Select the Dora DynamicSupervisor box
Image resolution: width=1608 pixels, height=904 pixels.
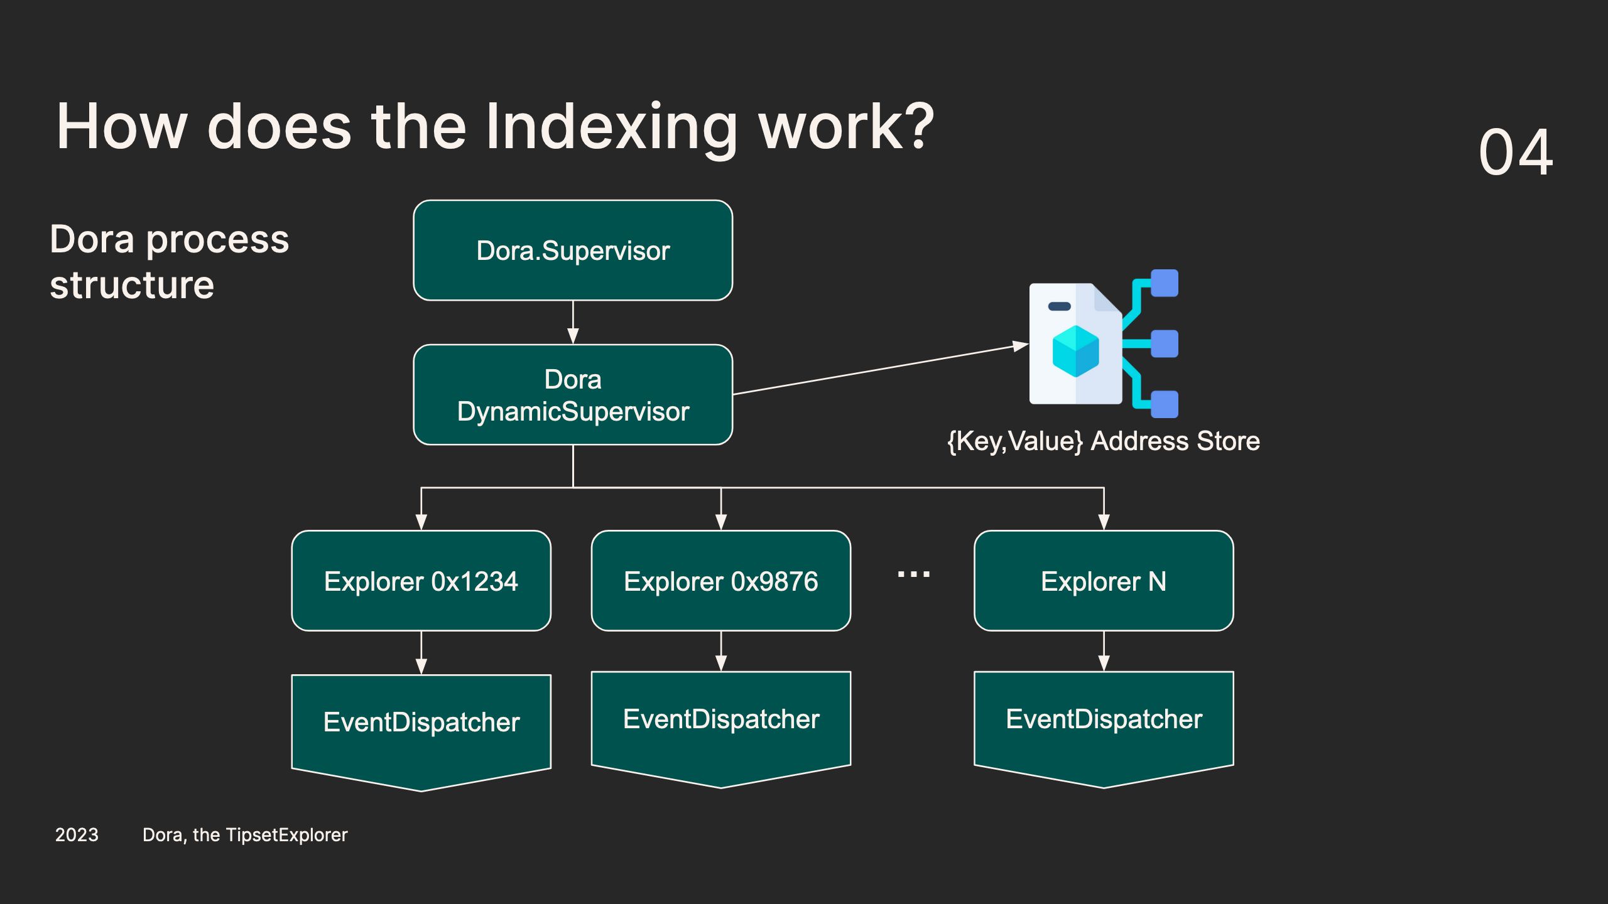(573, 395)
